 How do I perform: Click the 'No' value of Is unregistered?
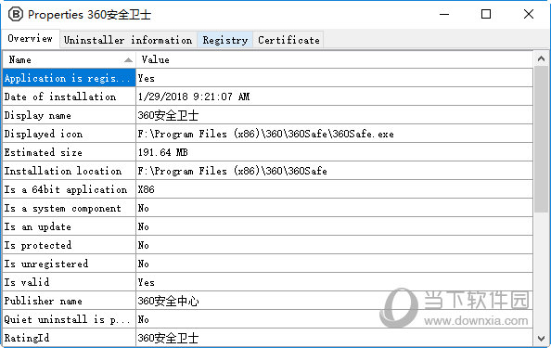pos(144,264)
